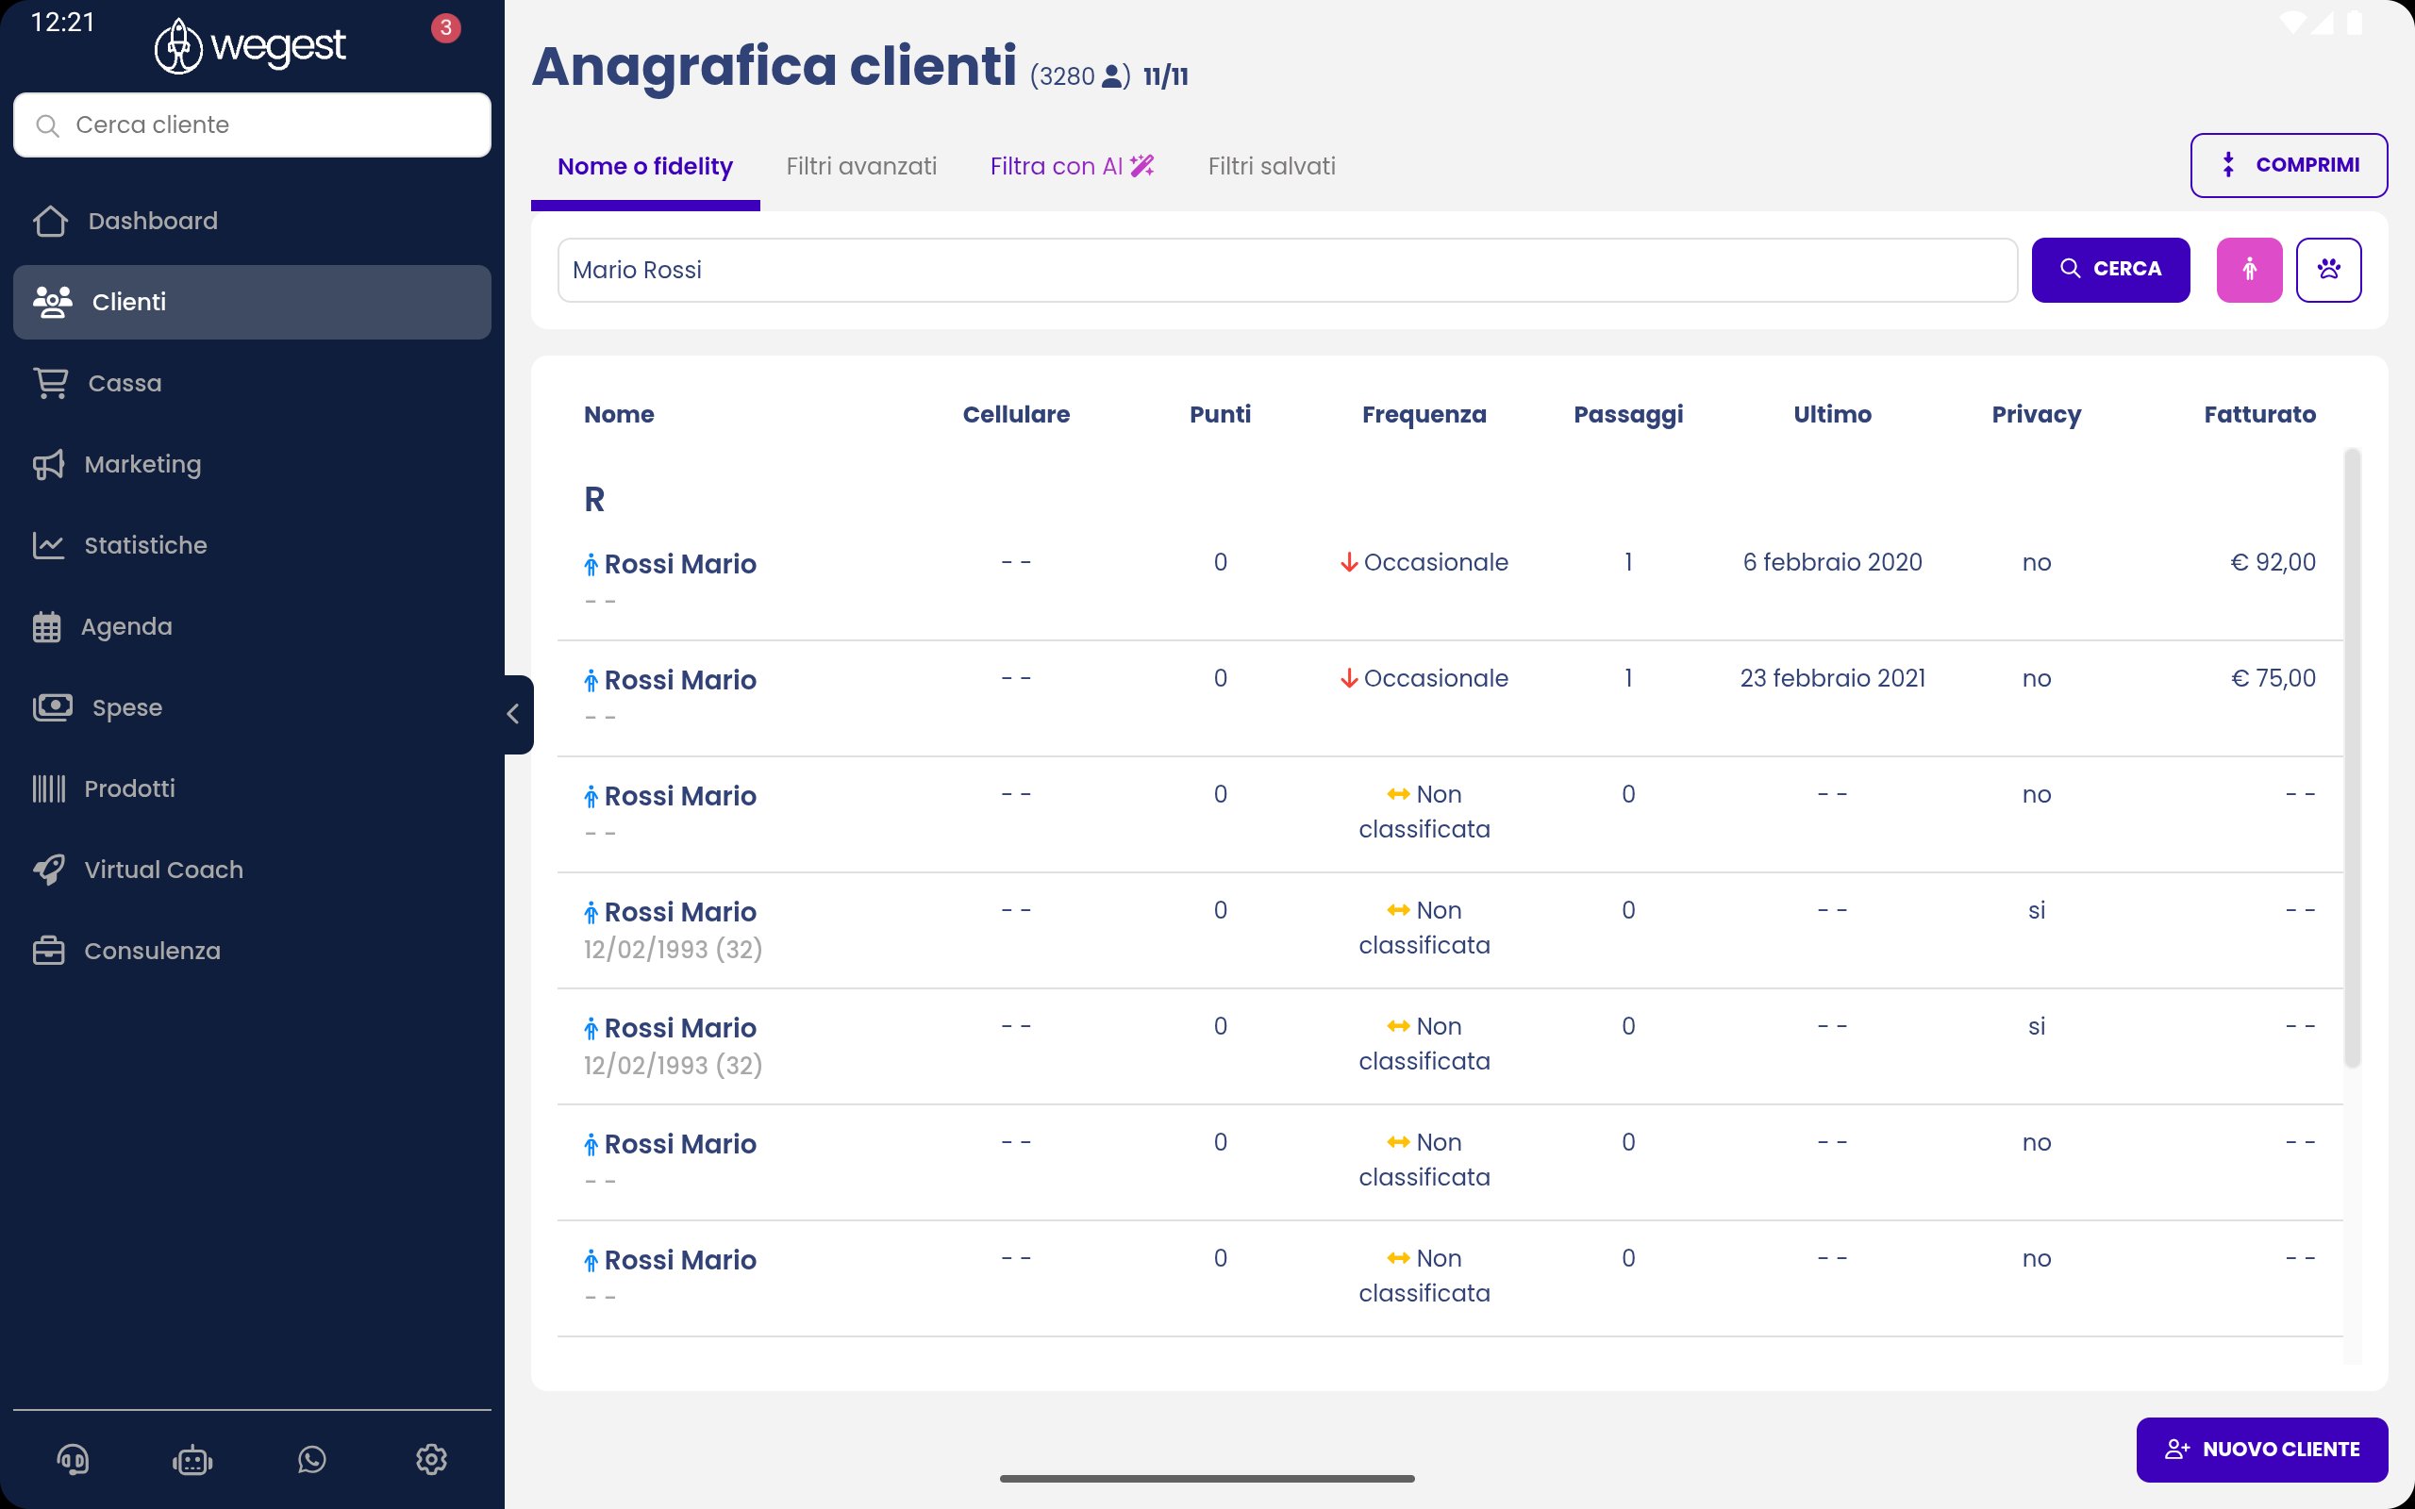Click the red notification badge
The height and width of the screenshot is (1509, 2415).
click(445, 28)
